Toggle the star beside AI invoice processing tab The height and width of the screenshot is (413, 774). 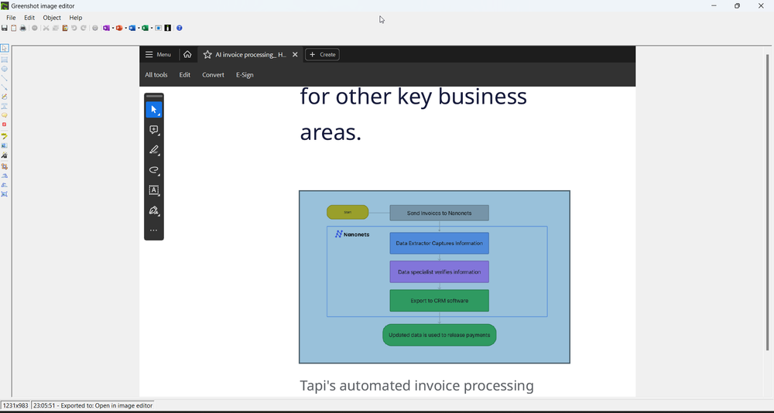(207, 55)
